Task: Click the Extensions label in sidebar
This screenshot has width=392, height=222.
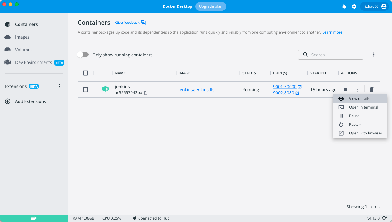Action: point(16,86)
